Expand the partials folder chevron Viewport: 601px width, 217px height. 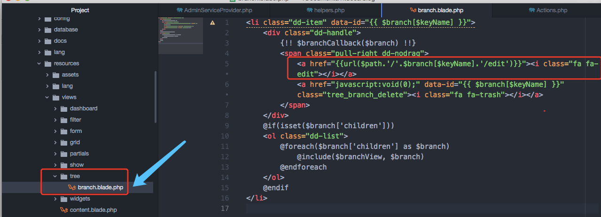tap(55, 154)
